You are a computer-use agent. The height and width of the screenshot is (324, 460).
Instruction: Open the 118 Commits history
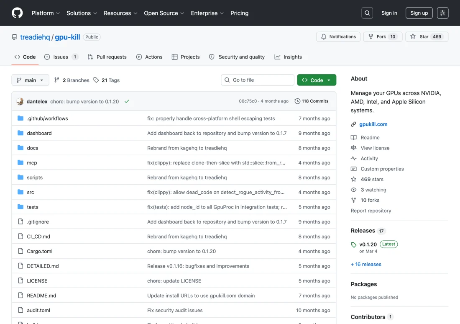[311, 101]
